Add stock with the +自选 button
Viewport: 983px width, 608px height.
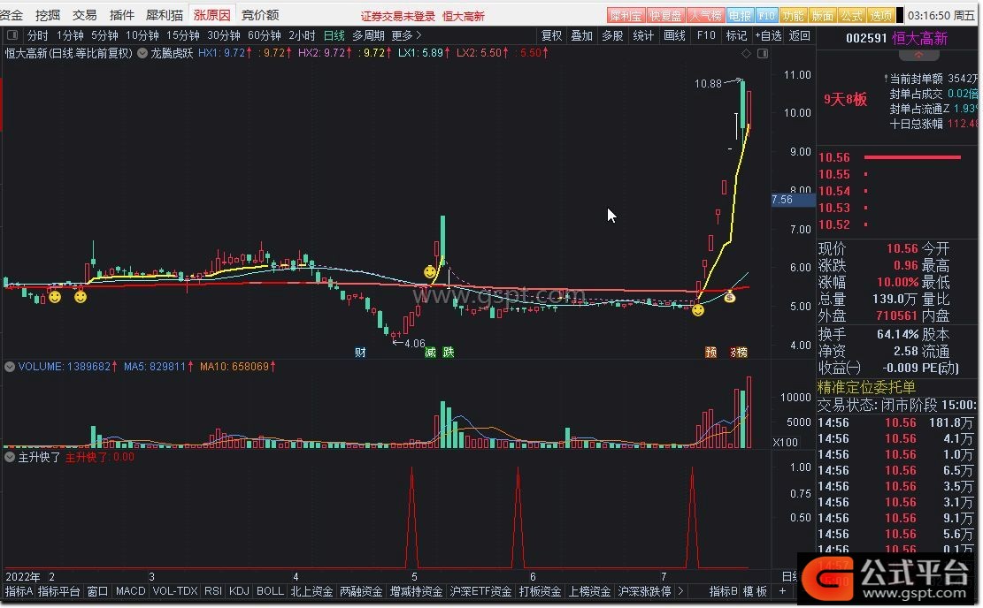(x=768, y=35)
